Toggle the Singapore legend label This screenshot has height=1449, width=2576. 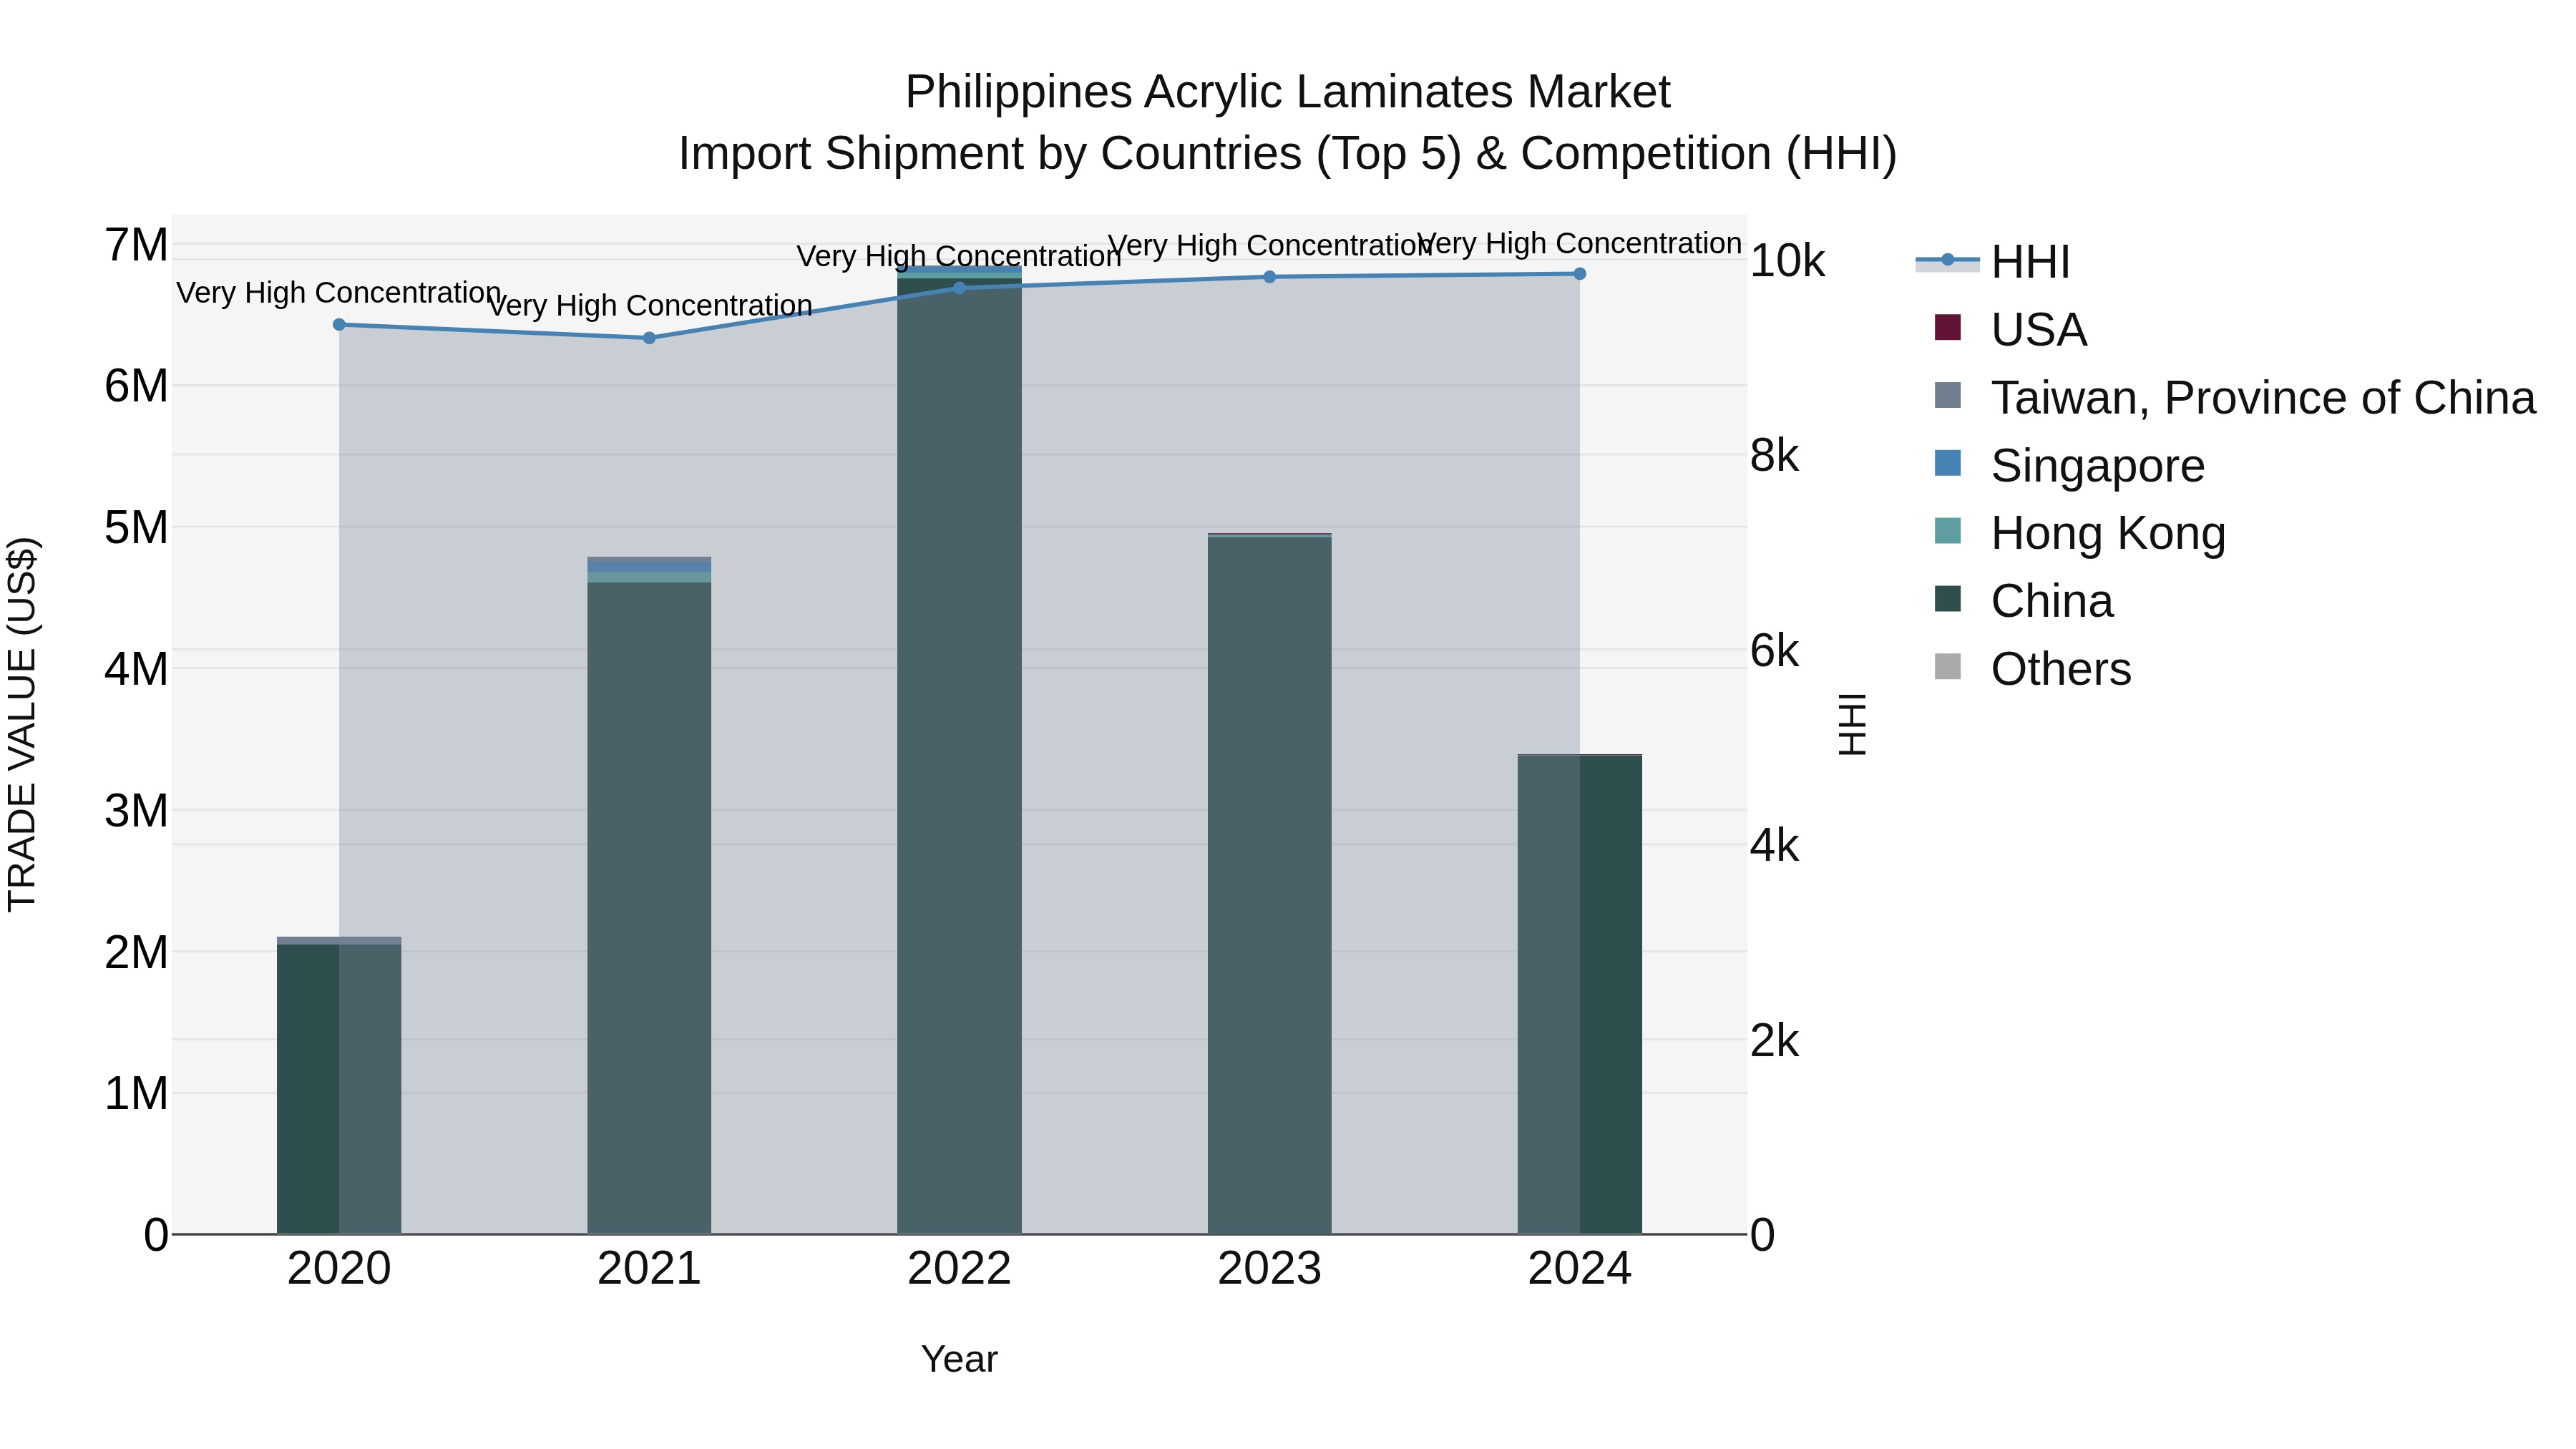point(2098,466)
